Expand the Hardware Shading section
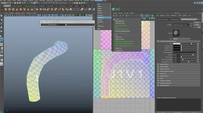 [x=158, y=81]
